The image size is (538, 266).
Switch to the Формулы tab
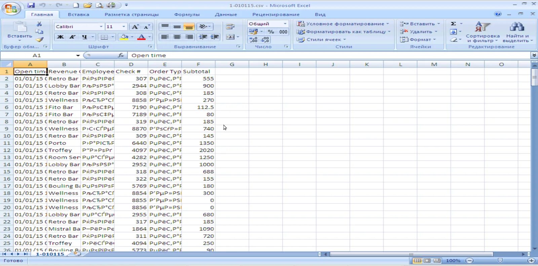click(x=187, y=14)
